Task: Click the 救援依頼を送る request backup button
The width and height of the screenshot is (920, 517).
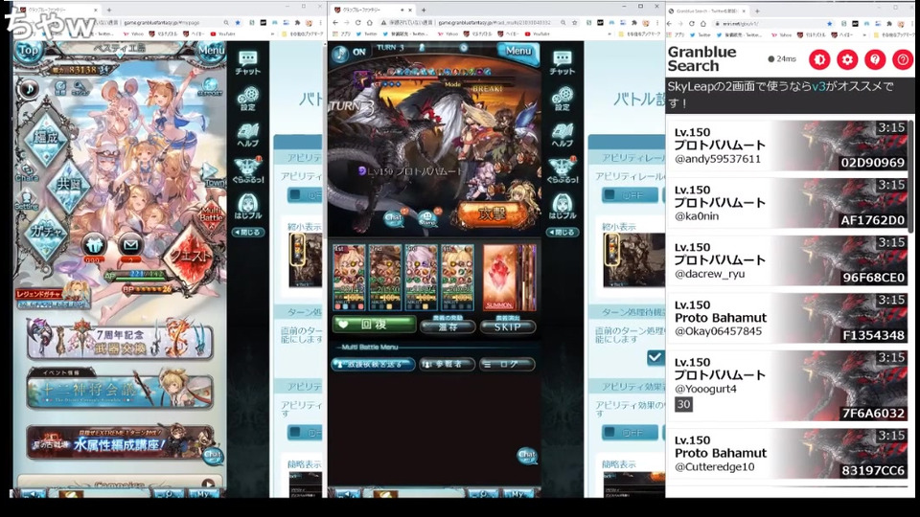Action: click(x=373, y=364)
